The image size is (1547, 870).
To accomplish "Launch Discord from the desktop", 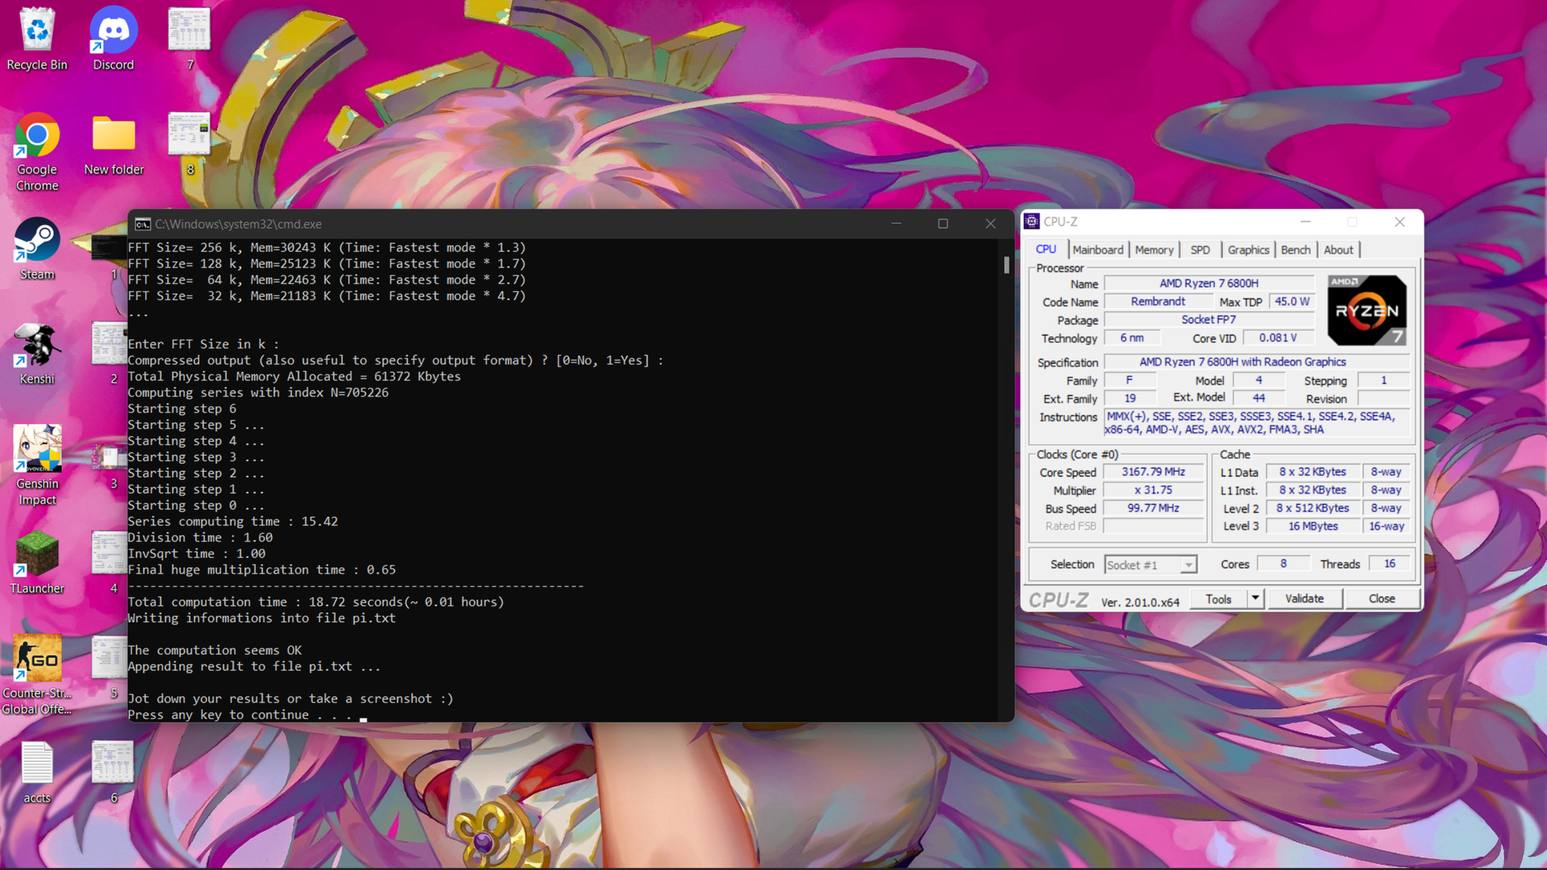I will click(x=114, y=40).
